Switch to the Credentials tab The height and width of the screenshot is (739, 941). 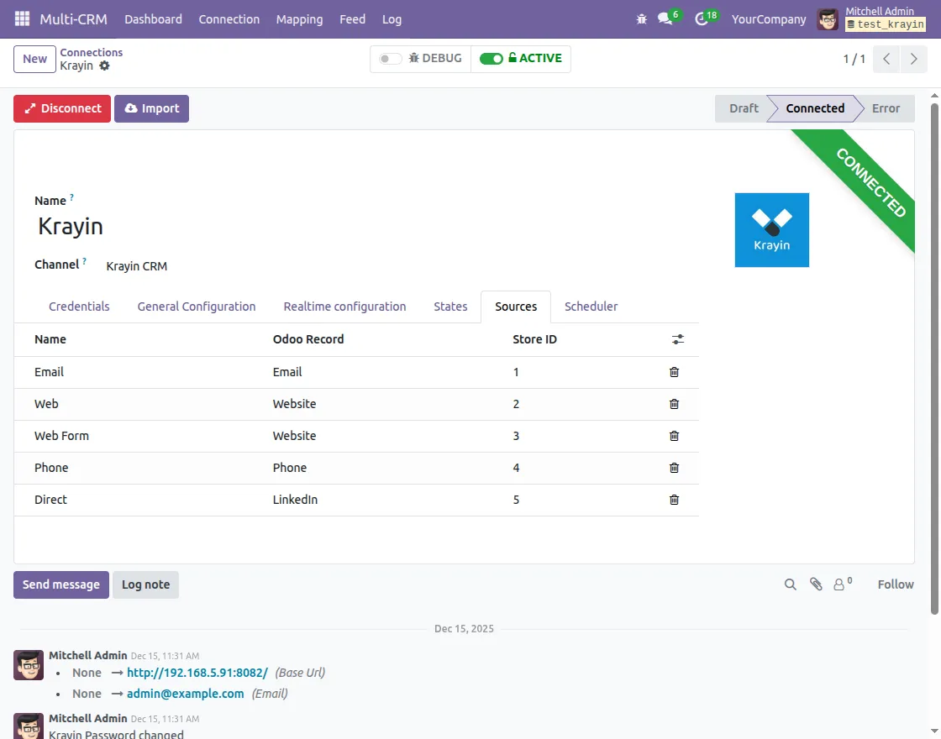(79, 307)
